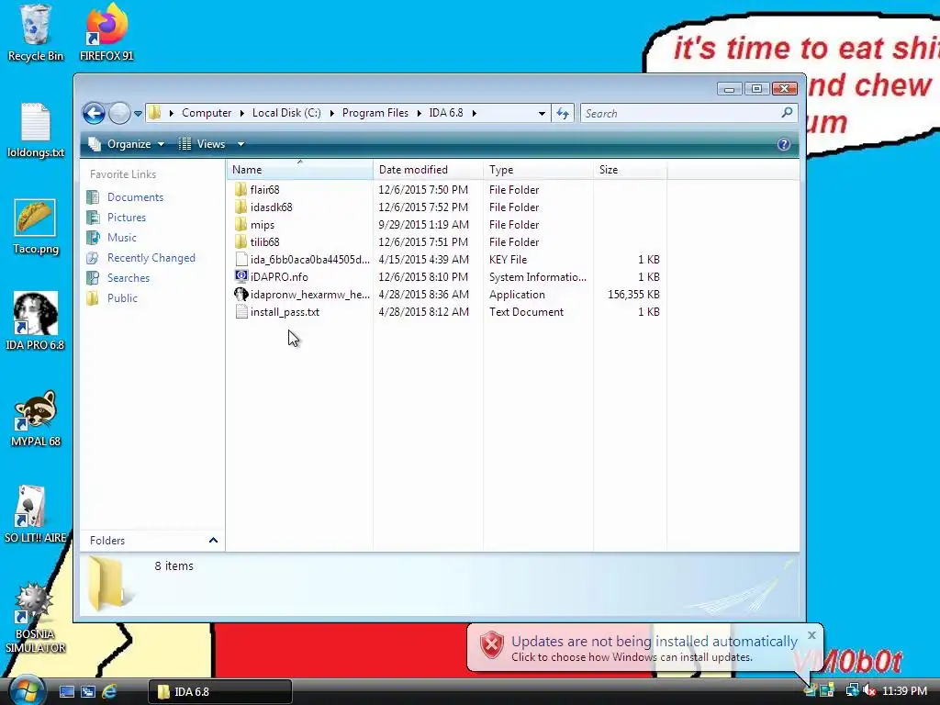Open MYPAL 68 raccoon shortcut
The height and width of the screenshot is (705, 940).
point(36,419)
